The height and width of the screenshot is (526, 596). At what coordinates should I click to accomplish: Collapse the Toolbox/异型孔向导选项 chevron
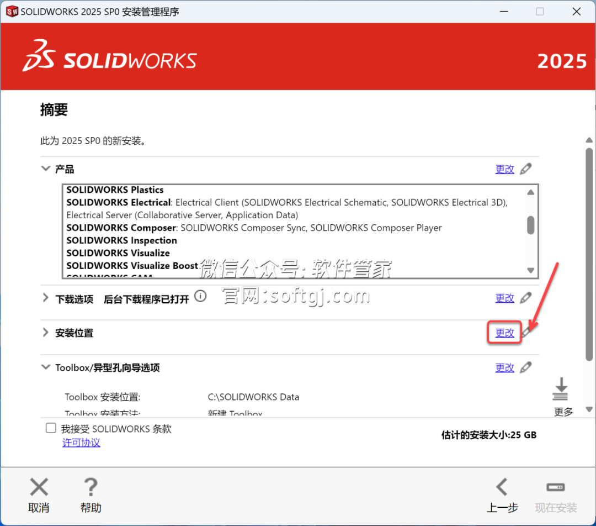click(x=46, y=367)
